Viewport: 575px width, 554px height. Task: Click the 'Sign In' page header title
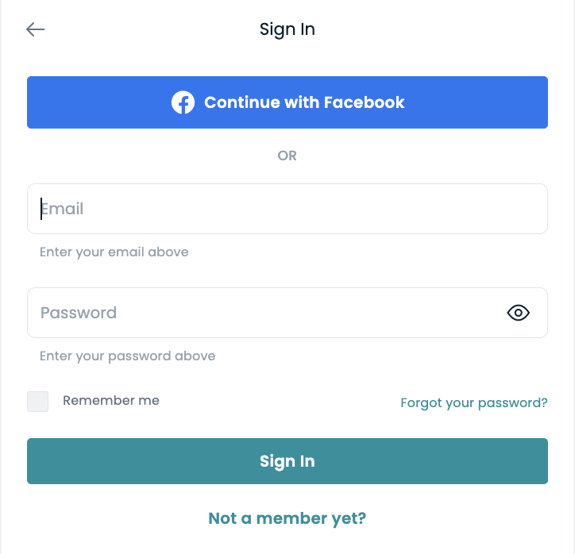pos(287,29)
